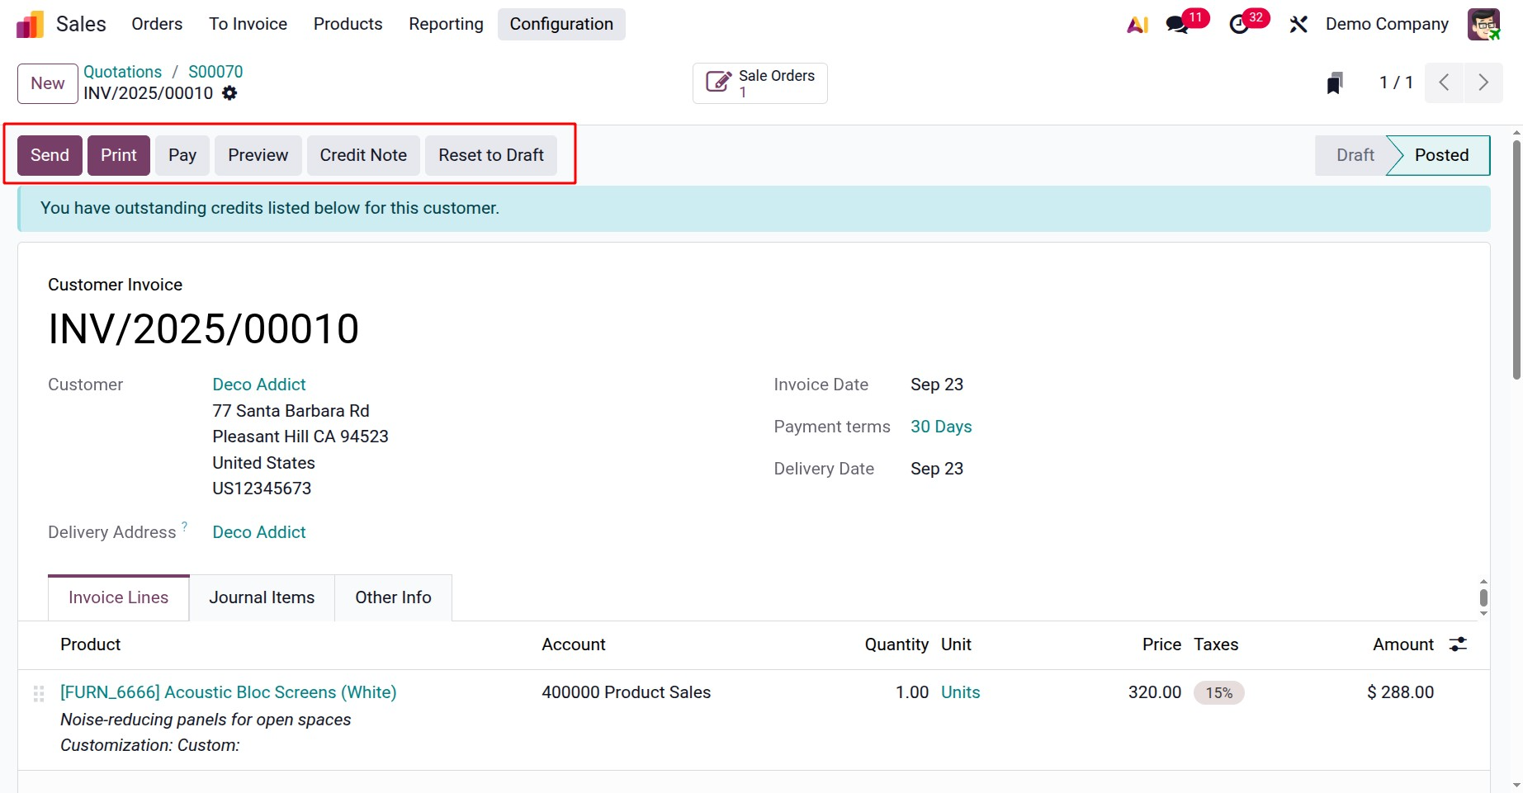Click the debug tools wrench icon
The width and height of the screenshot is (1523, 793).
pos(1298,25)
